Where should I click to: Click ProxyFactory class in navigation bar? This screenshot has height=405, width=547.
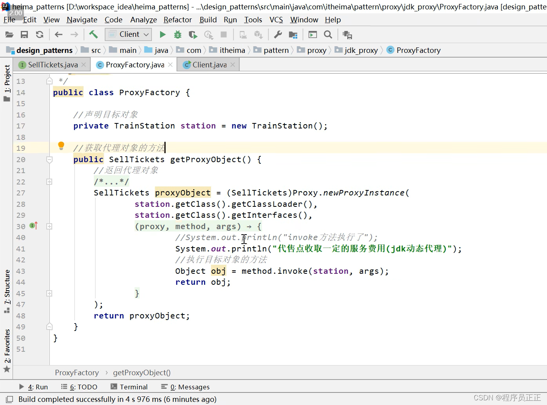414,50
